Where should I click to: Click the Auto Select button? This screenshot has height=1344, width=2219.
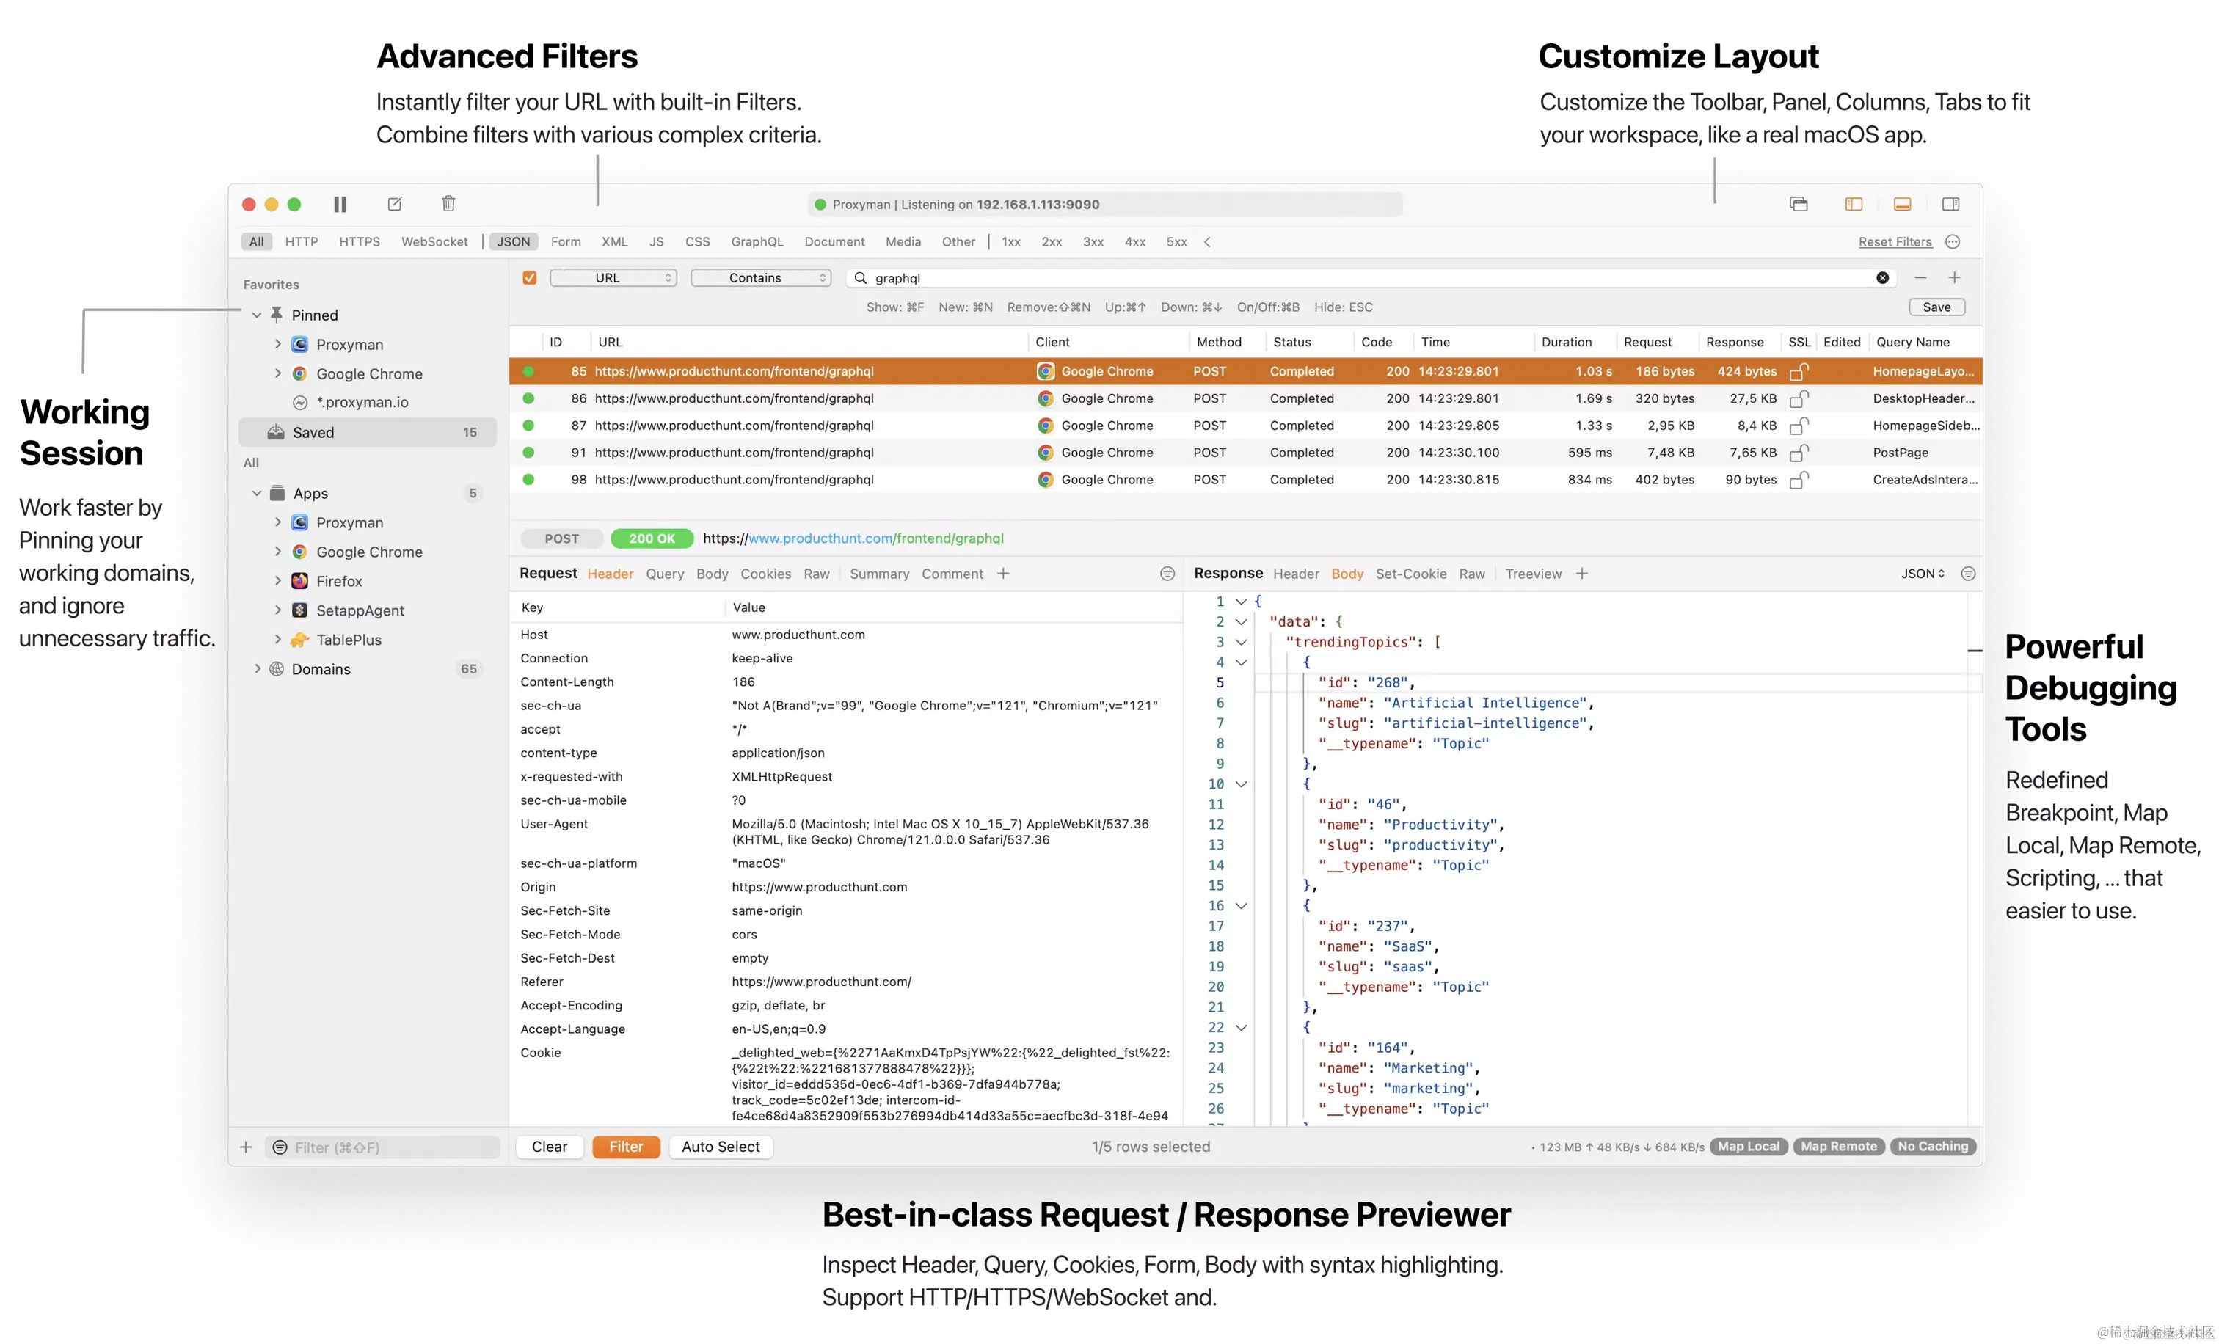(x=721, y=1147)
